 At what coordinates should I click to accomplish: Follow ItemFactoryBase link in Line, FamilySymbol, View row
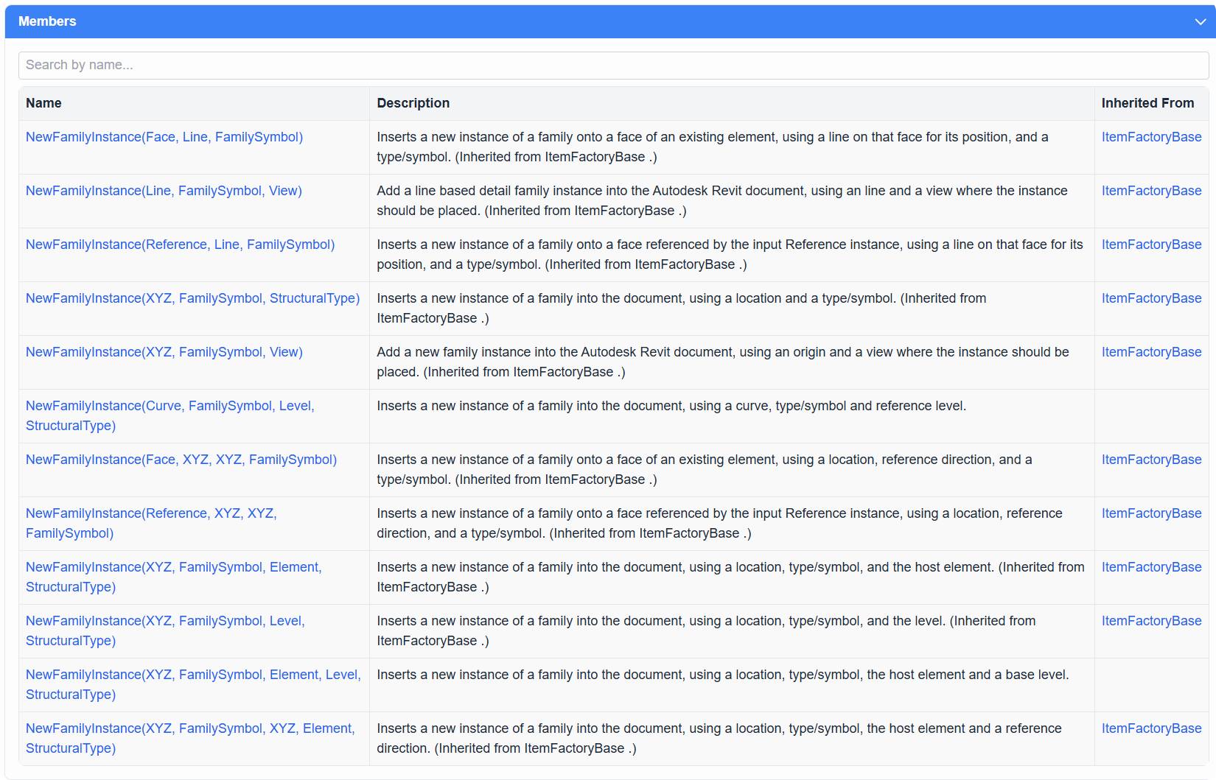pos(1151,191)
